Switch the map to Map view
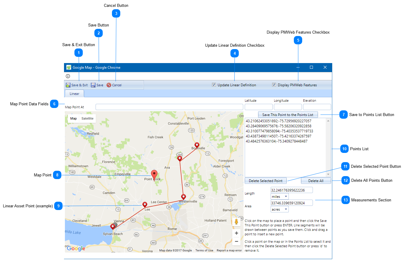The width and height of the screenshot is (404, 260). pos(73,118)
